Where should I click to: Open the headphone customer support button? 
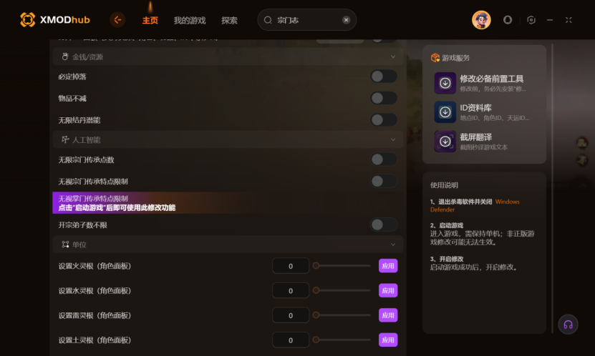coord(568,325)
